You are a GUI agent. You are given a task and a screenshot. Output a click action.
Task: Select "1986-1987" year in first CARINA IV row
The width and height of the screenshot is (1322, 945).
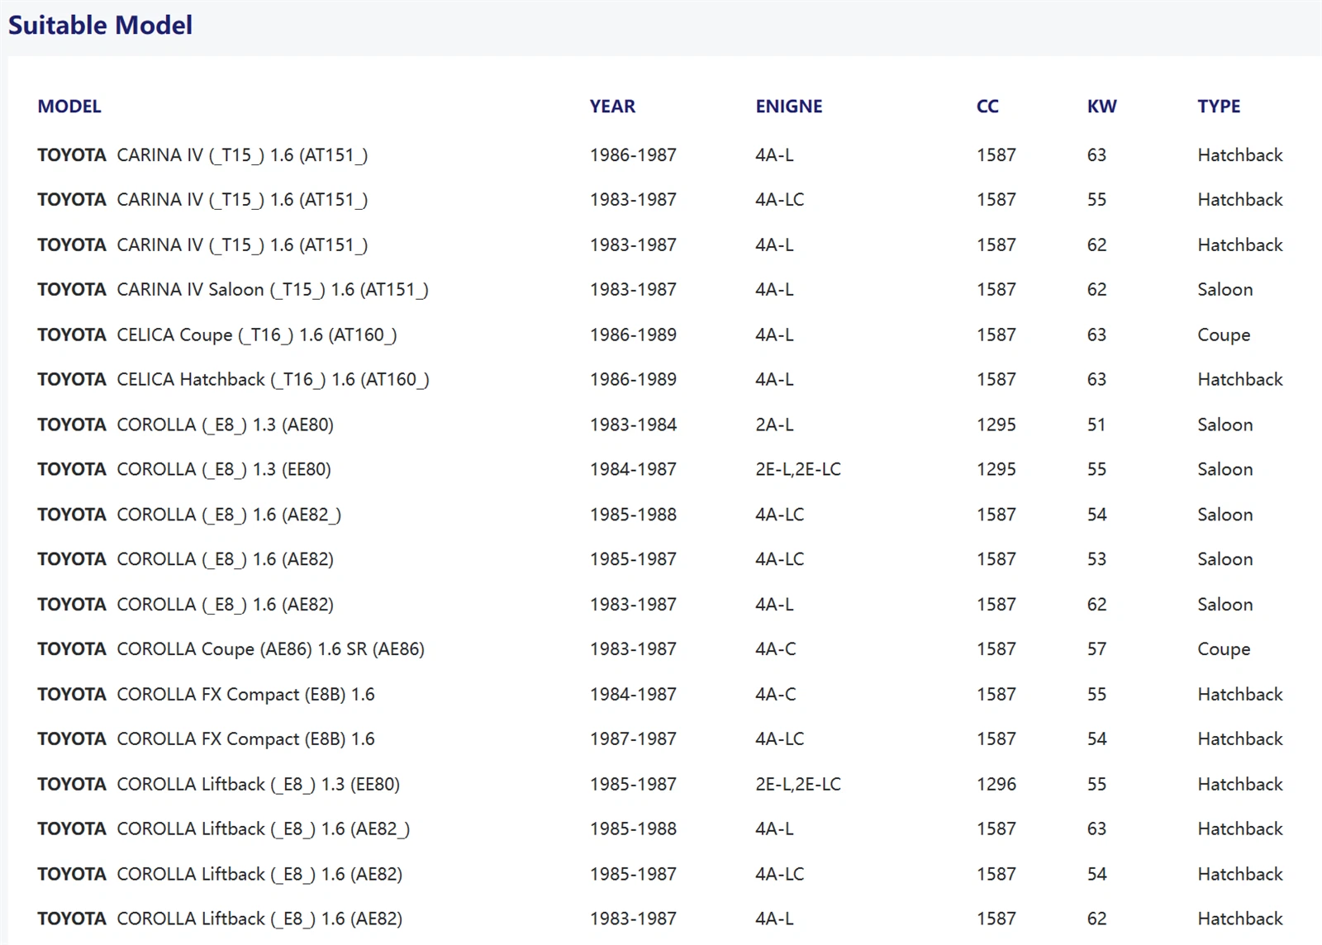633,155
